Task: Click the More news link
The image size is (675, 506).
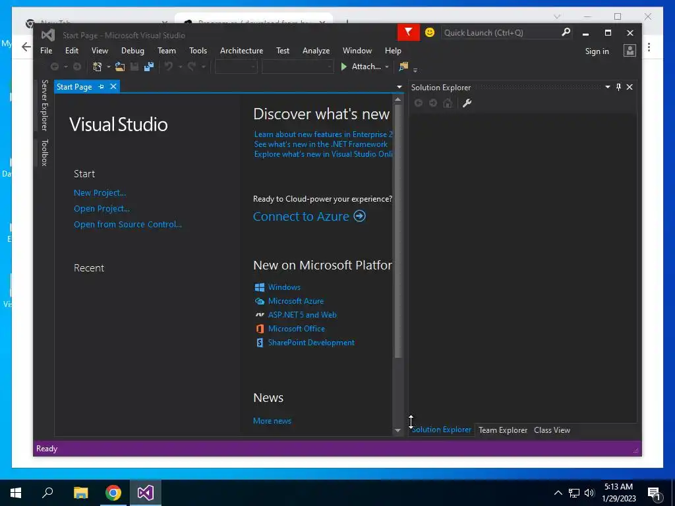Action: tap(272, 421)
